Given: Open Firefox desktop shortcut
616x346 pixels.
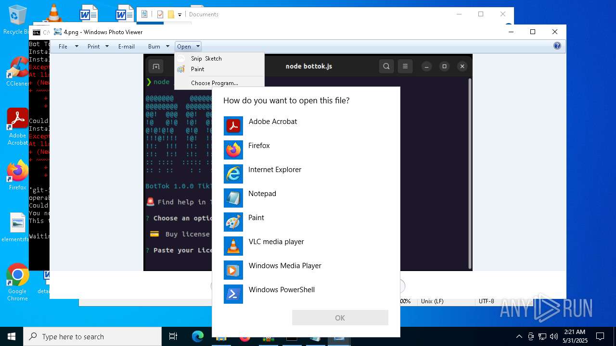Looking at the screenshot, I should 17,175.
